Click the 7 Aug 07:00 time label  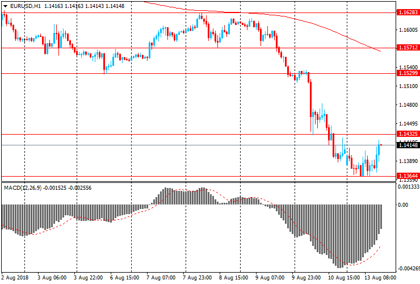161,278
